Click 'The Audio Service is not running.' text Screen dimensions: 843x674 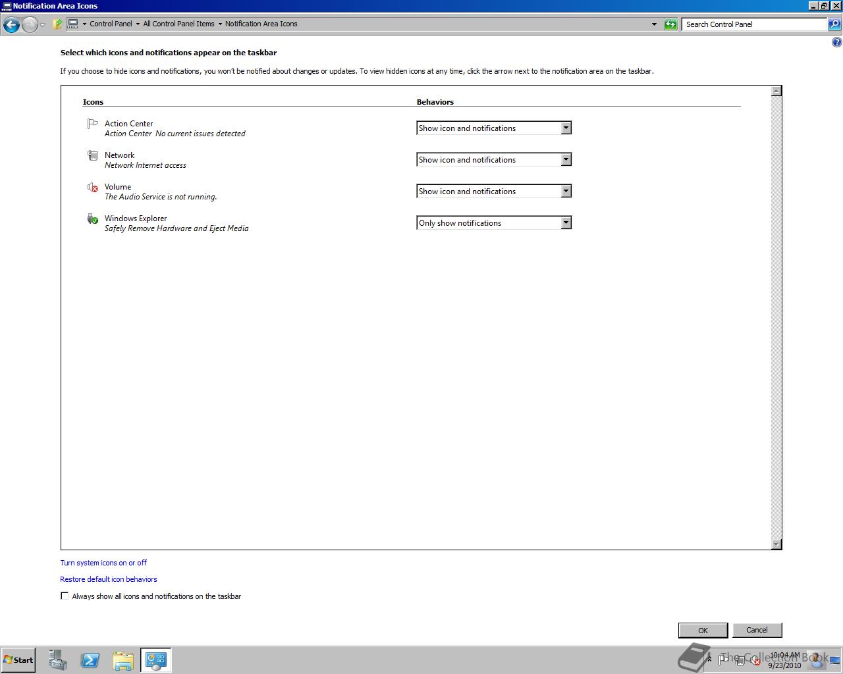[x=160, y=197]
